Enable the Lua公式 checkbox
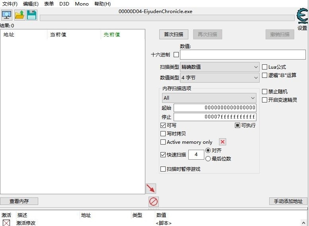This screenshot has height=226, width=309. point(264,67)
